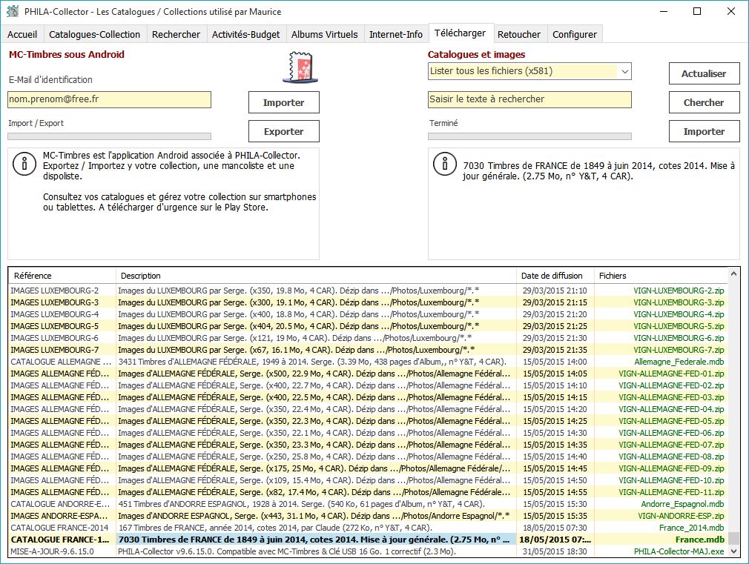This screenshot has width=749, height=564.
Task: Switch to Catalogues-Collection tab
Action: [95, 34]
